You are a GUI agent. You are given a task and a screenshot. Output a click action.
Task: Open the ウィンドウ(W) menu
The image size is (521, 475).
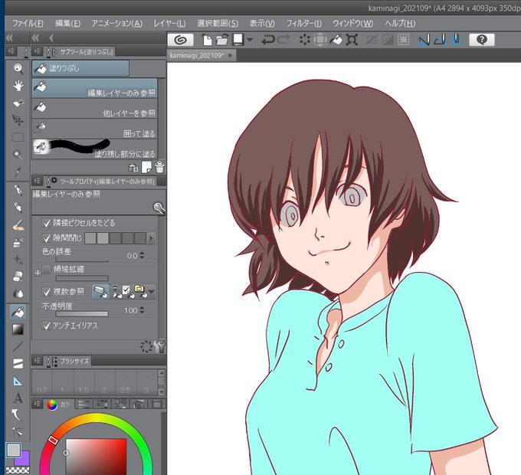click(x=353, y=23)
